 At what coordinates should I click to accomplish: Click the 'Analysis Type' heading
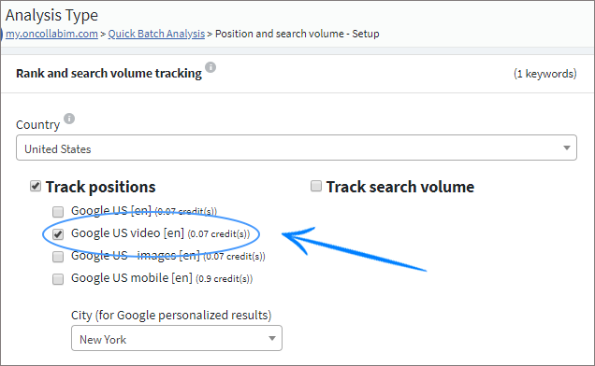[51, 16]
